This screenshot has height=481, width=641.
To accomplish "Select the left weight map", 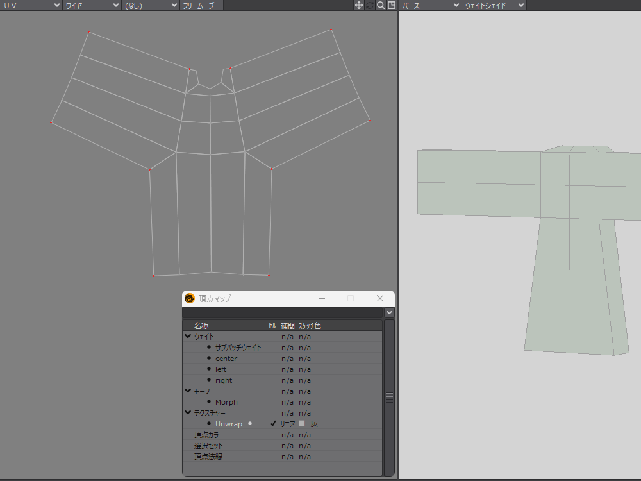I will point(221,369).
